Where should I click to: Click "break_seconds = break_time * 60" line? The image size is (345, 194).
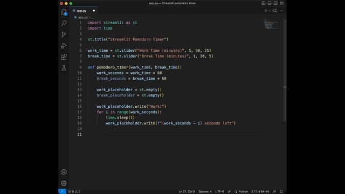click(x=132, y=79)
